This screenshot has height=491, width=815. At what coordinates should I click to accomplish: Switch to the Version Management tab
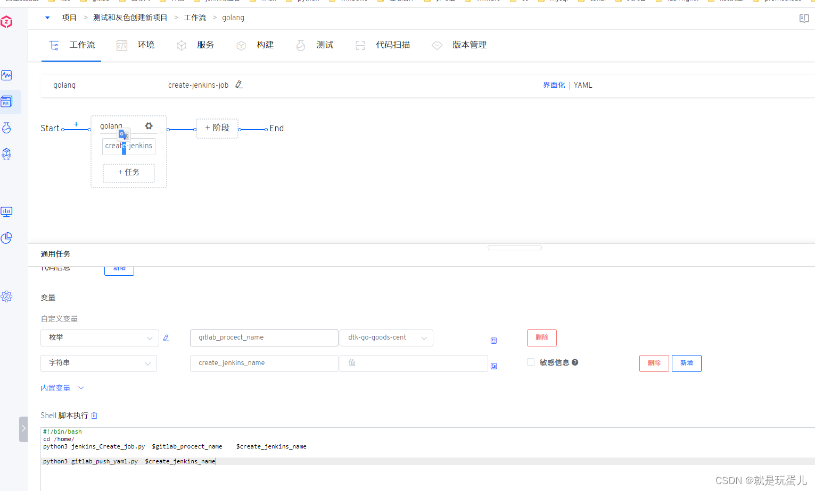[459, 45]
